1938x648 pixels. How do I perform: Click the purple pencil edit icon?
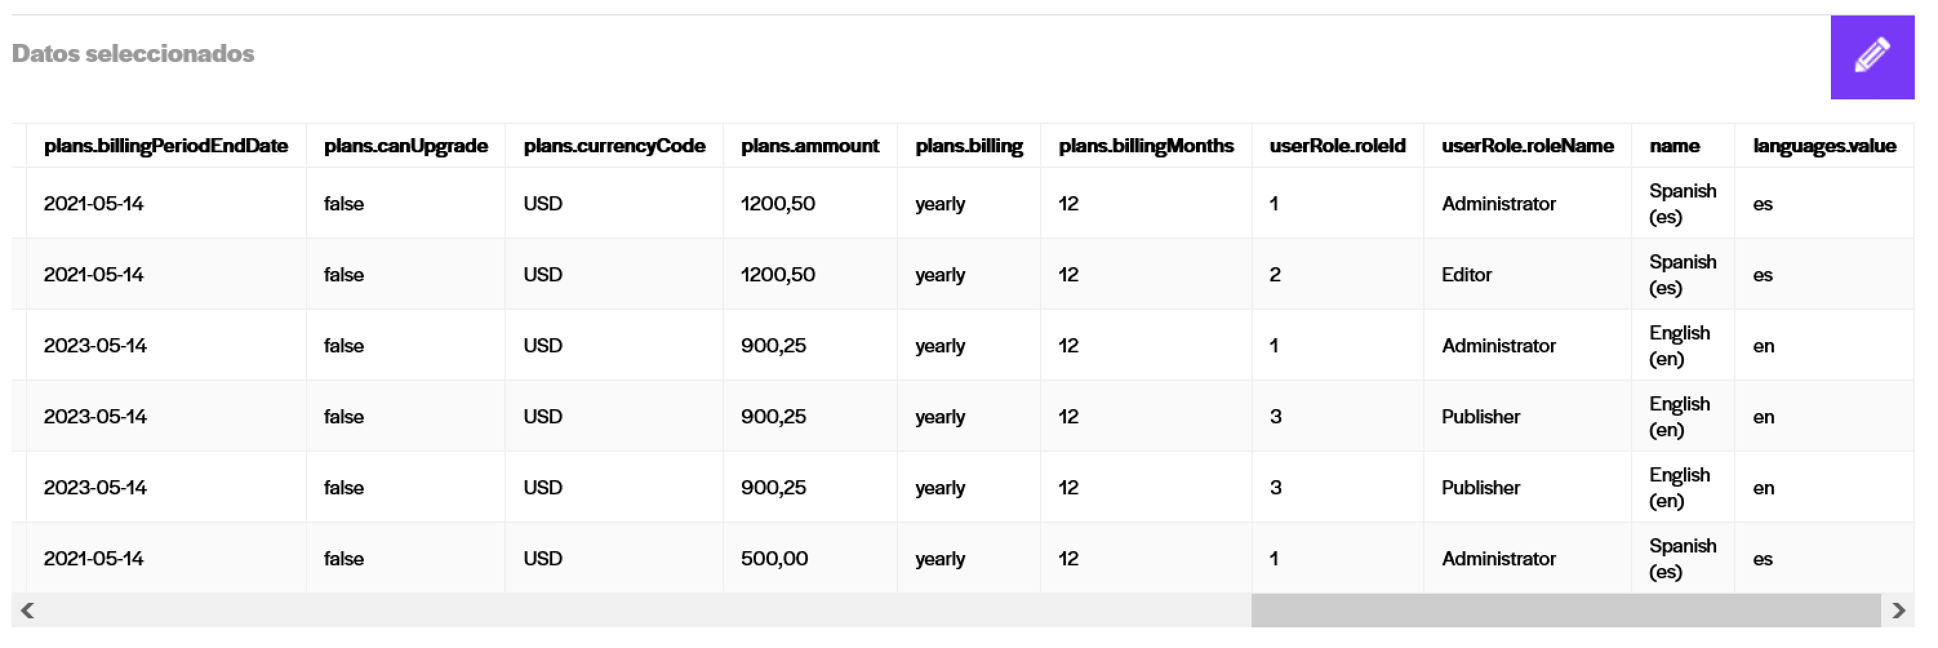click(x=1872, y=57)
